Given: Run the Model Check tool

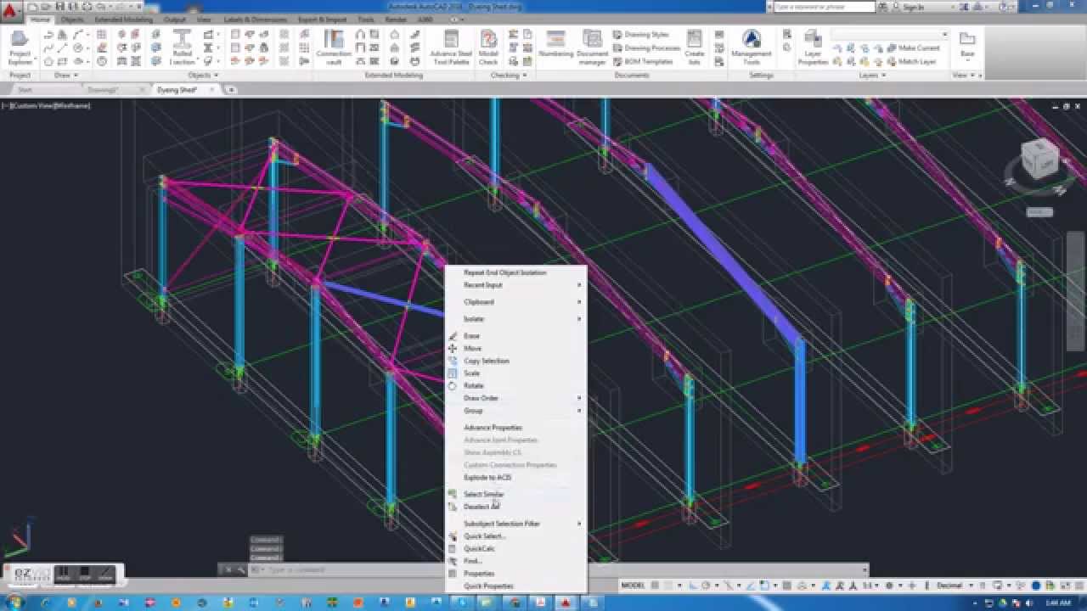Looking at the screenshot, I should (x=488, y=48).
